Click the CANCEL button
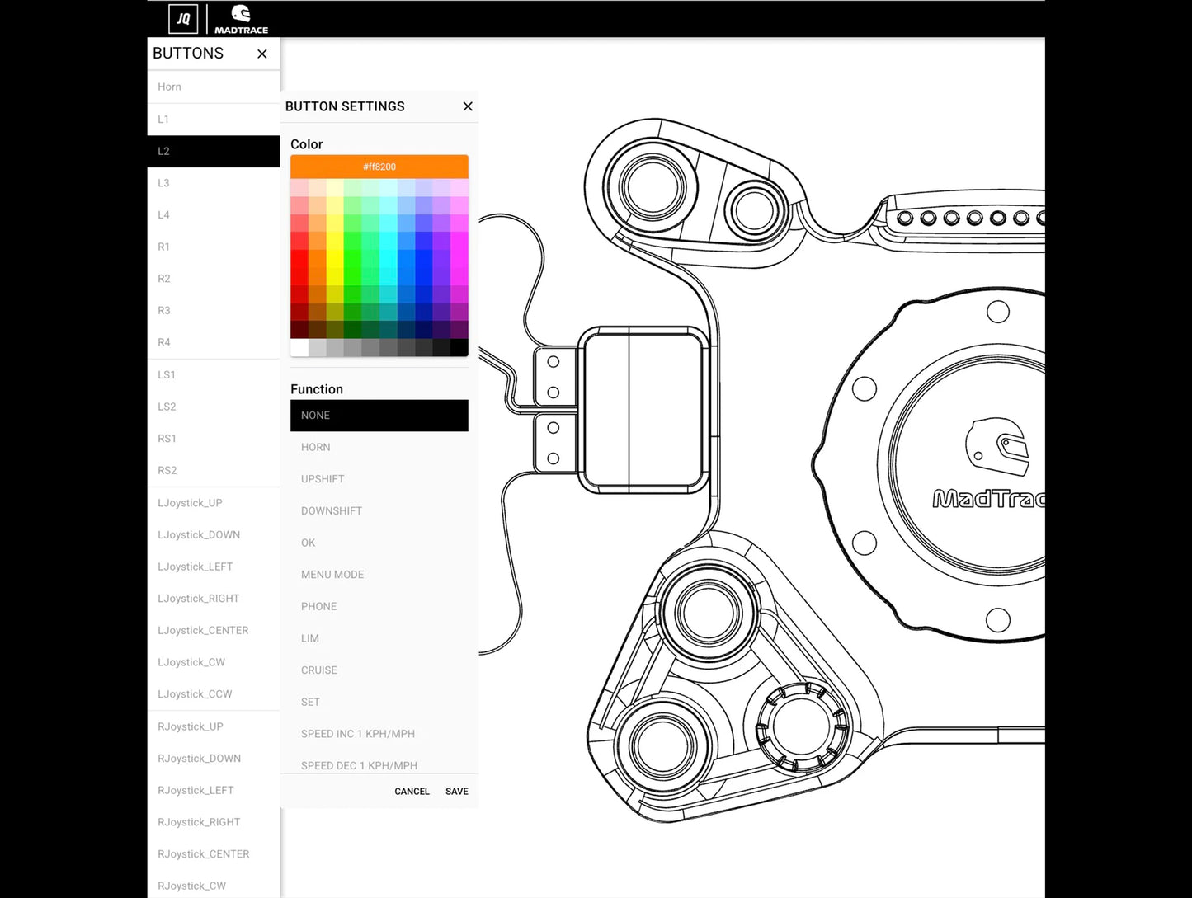Viewport: 1192px width, 898px height. pyautogui.click(x=412, y=791)
